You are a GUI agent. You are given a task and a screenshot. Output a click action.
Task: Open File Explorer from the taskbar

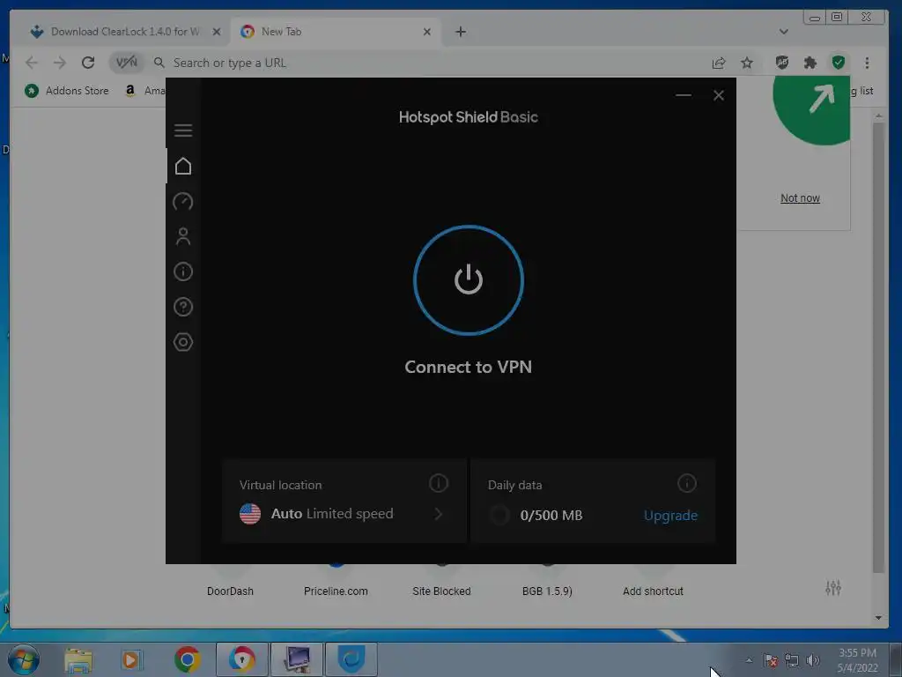(78, 659)
